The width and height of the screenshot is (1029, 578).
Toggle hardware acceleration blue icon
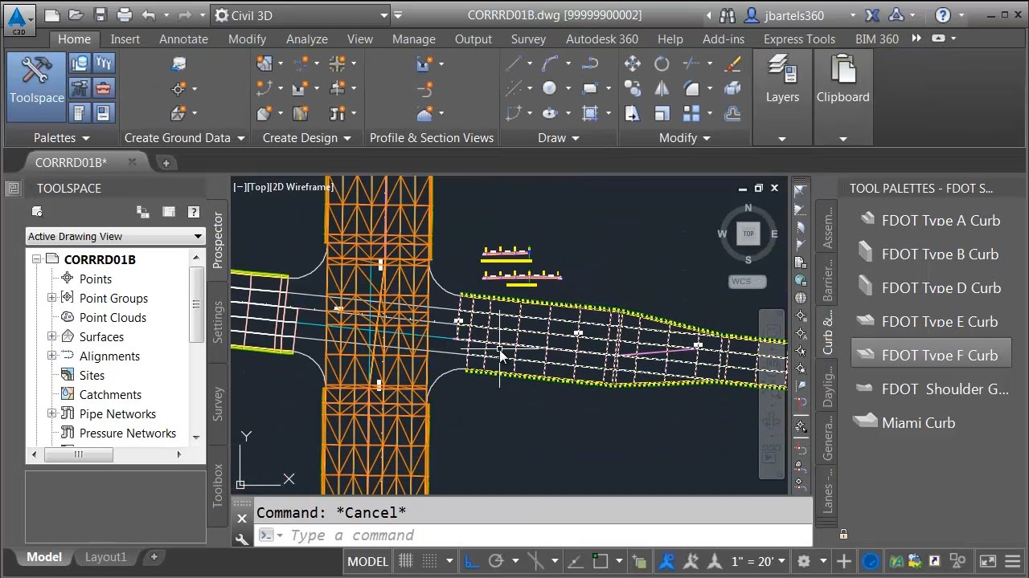[x=871, y=561]
